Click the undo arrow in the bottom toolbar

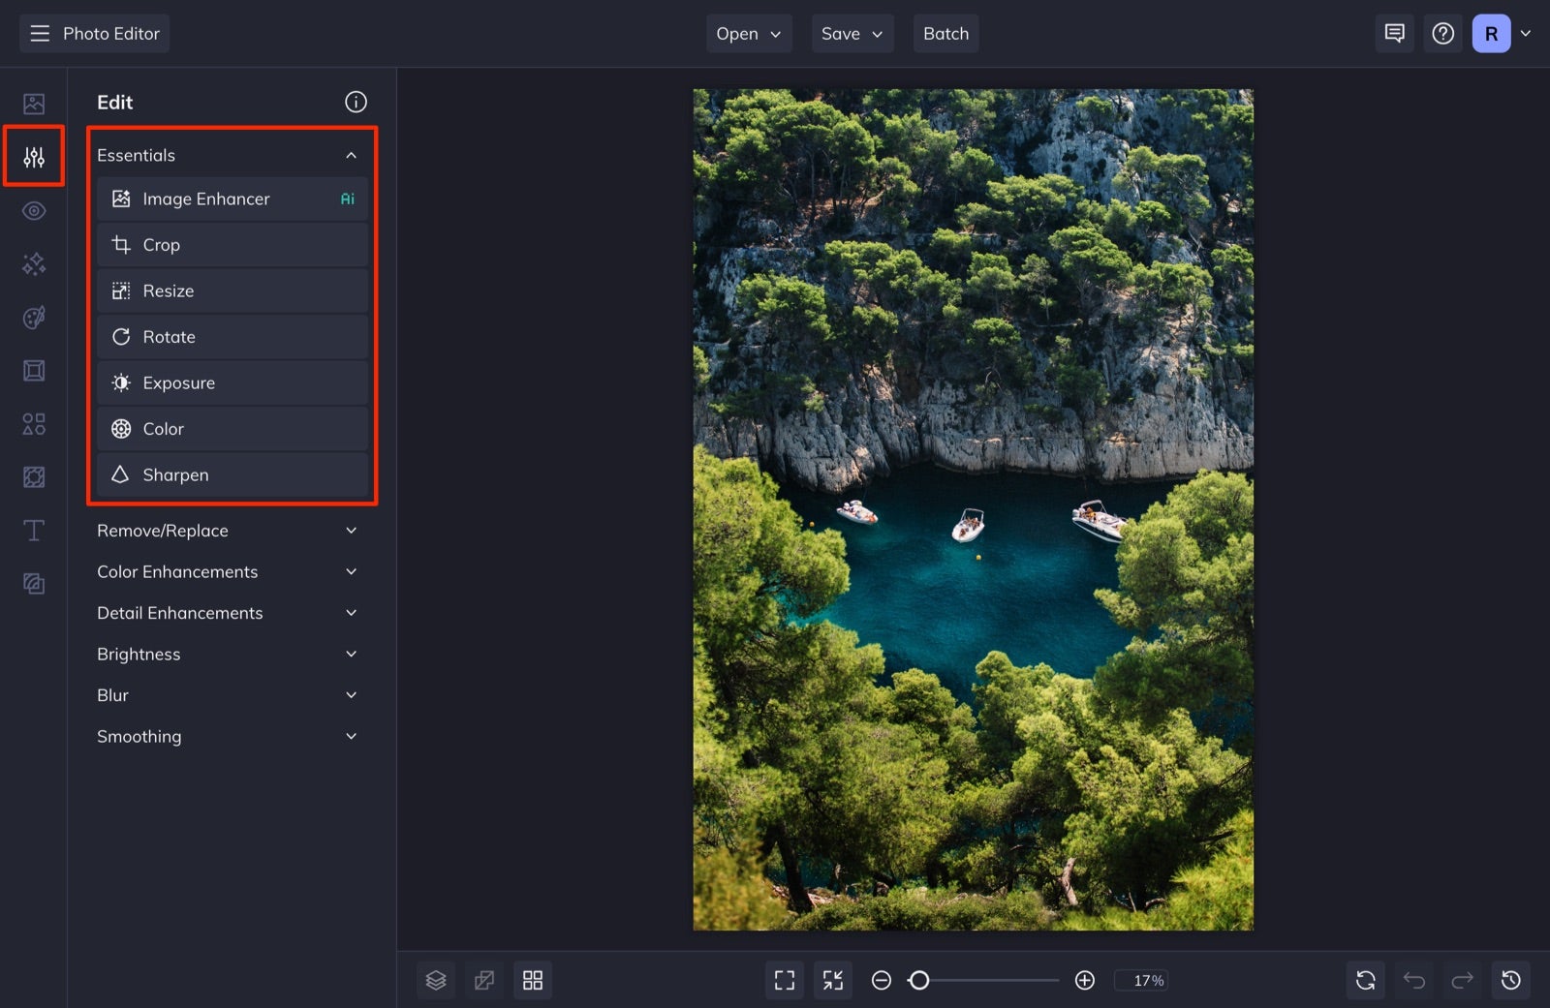(x=1413, y=980)
